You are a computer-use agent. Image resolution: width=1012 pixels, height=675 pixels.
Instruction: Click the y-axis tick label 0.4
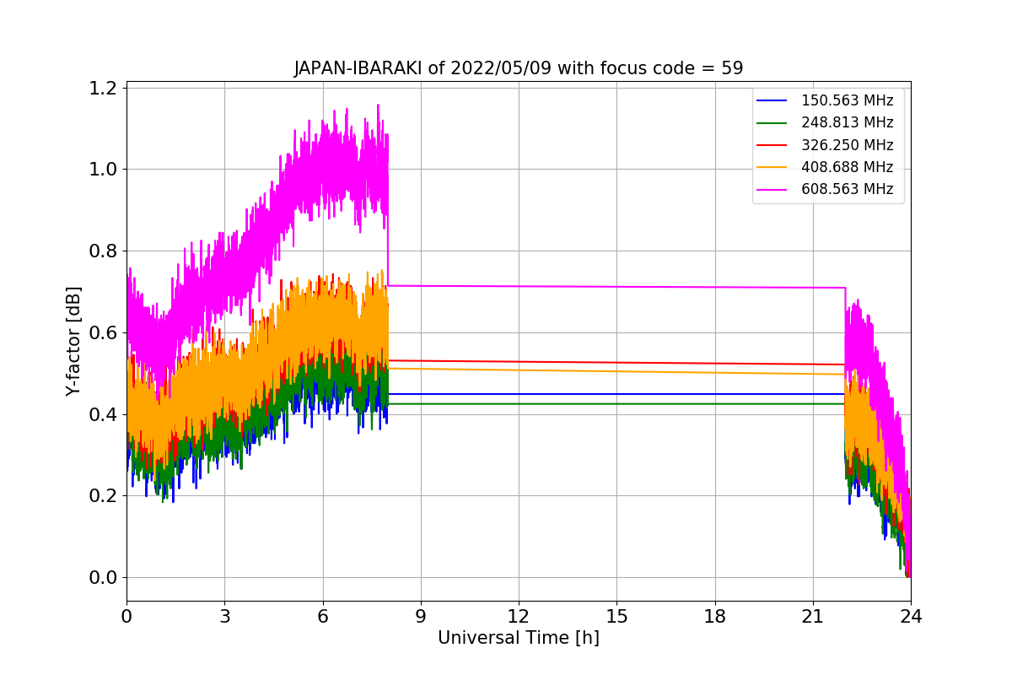point(103,414)
